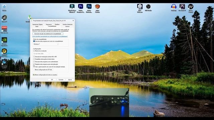This screenshot has height=120, width=214.
Task: Click 'Alterar configurações de DPI alto' button
Action: coord(43,70)
